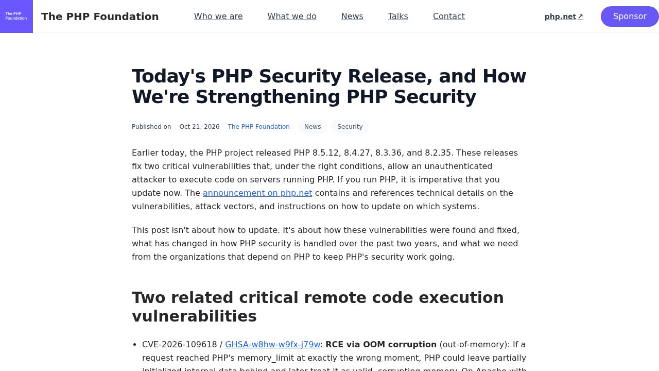The width and height of the screenshot is (659, 371).
Task: Open The PHP Foundation home title link
Action: [x=100, y=16]
